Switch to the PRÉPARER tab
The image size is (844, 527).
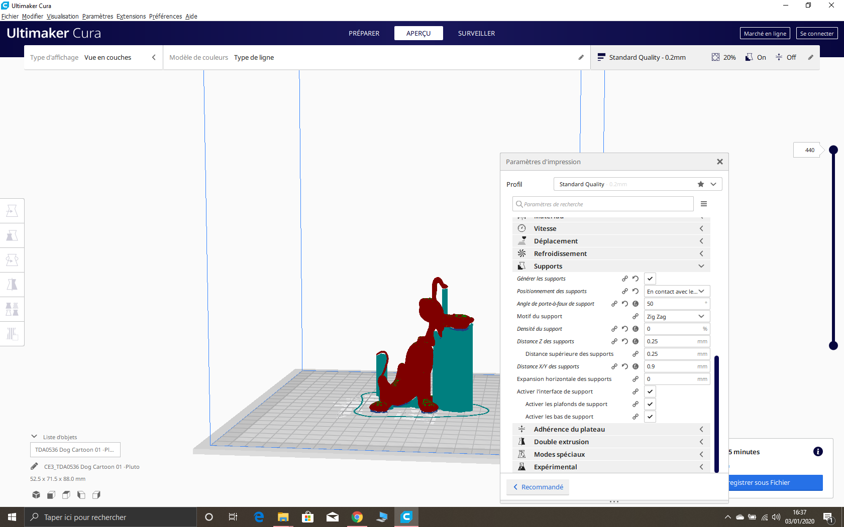(364, 33)
